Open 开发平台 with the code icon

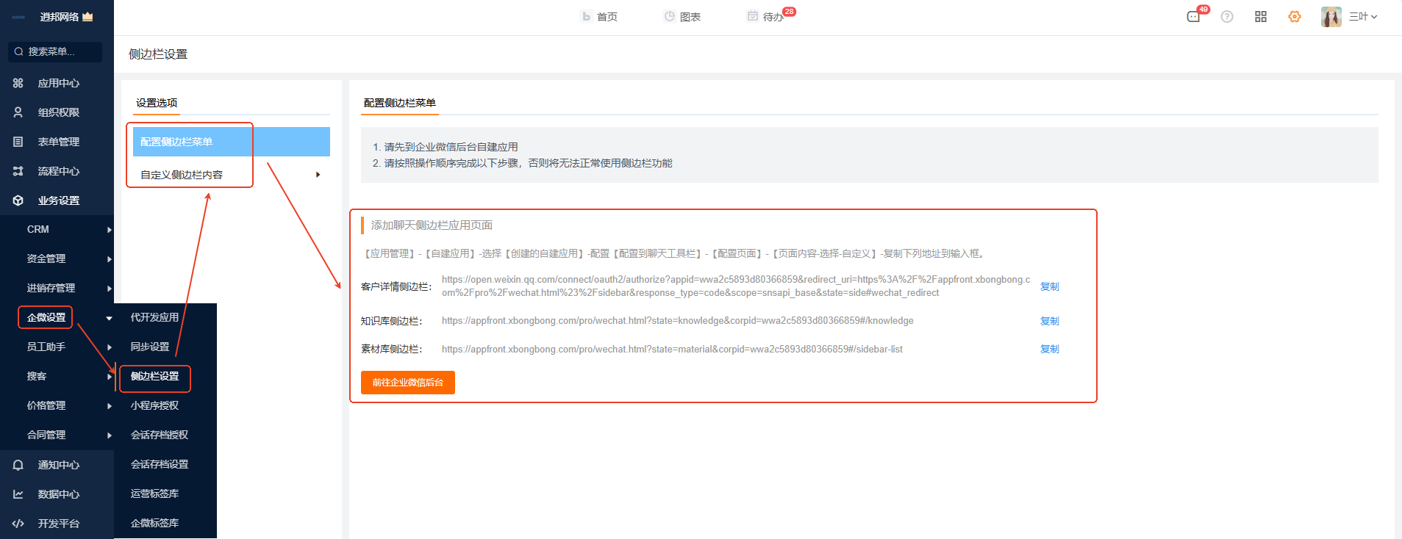pyautogui.click(x=58, y=524)
